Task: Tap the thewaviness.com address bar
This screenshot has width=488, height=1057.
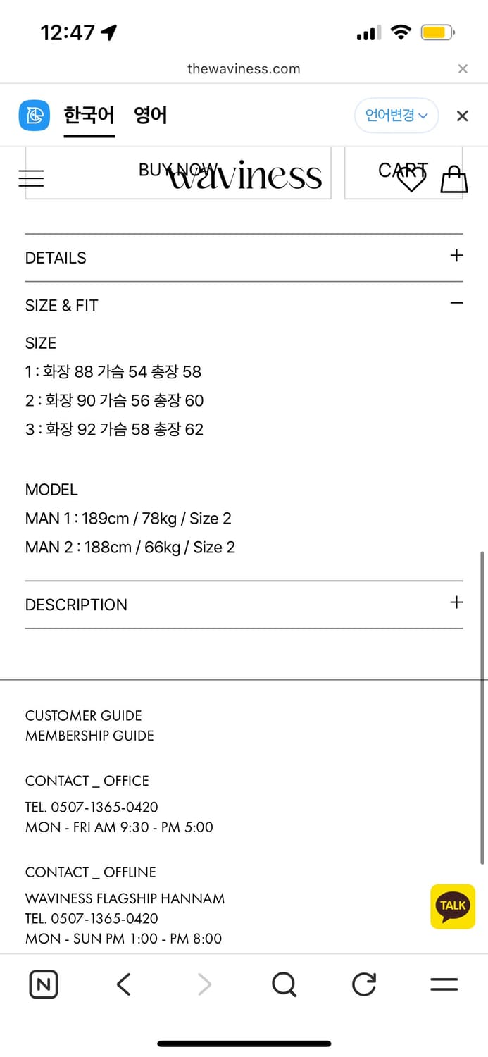Action: [x=244, y=69]
